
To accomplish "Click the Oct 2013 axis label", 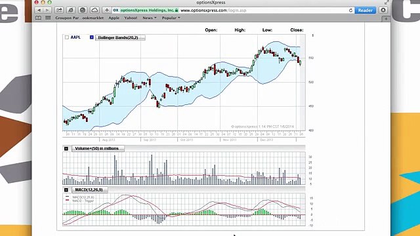I will [x=186, y=140].
